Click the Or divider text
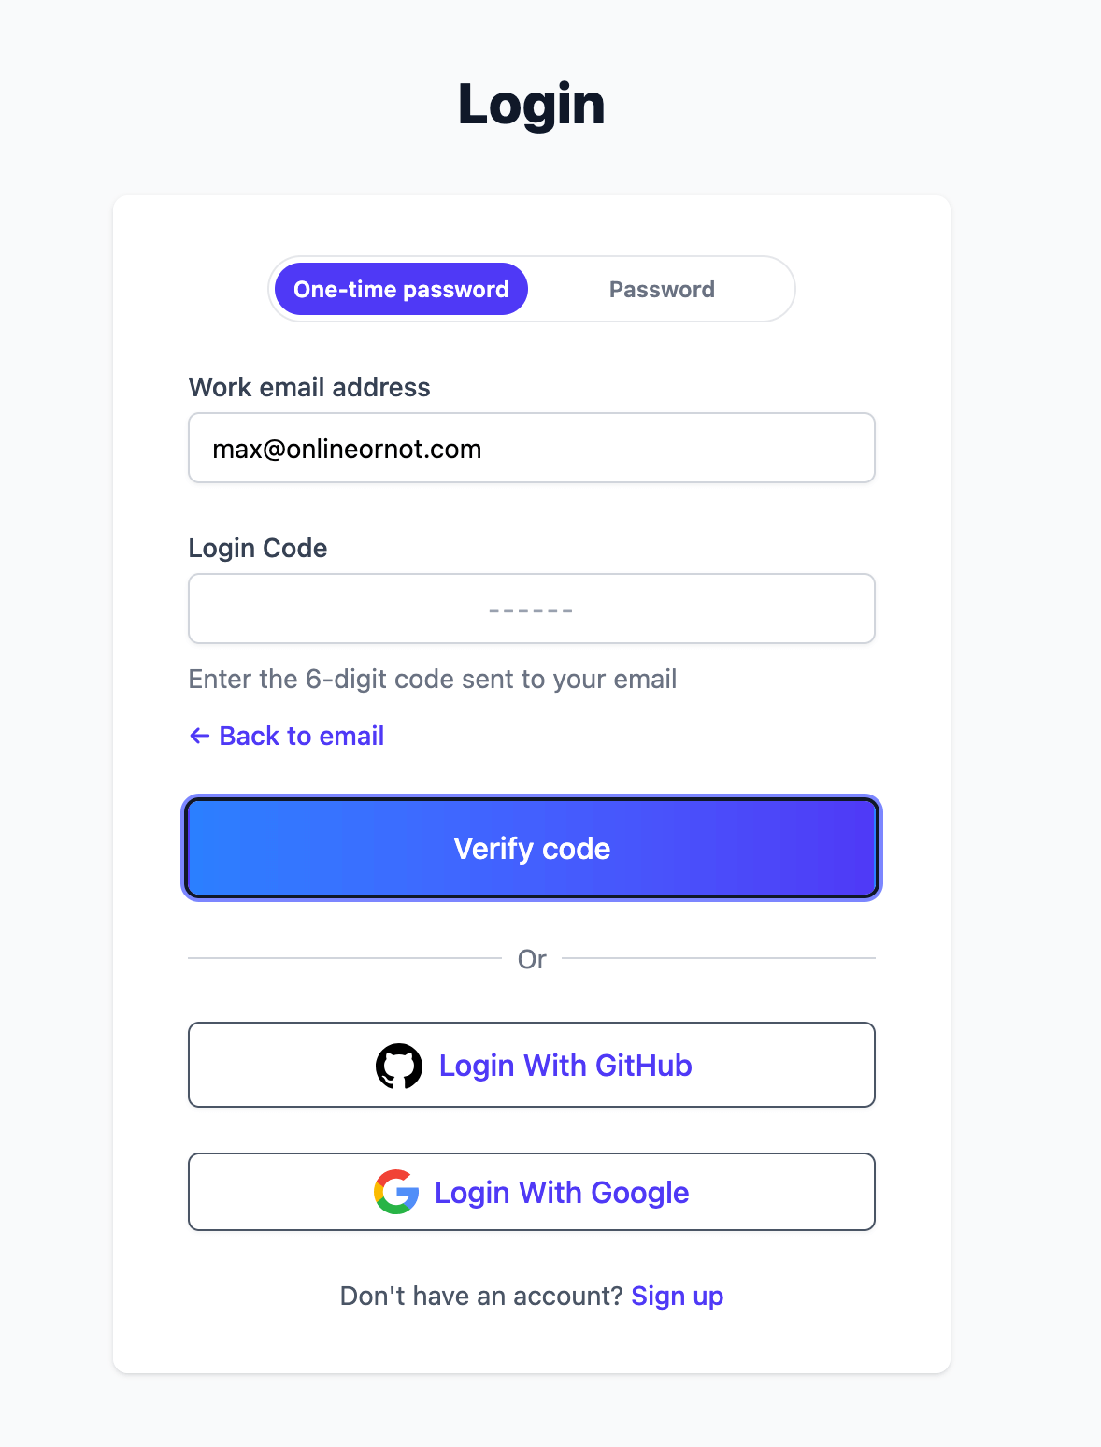This screenshot has height=1447, width=1101. coord(532,959)
